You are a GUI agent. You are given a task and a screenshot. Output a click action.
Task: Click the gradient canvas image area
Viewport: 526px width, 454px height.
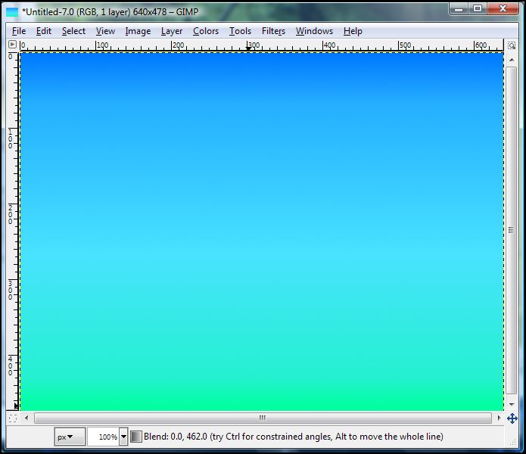pos(262,232)
